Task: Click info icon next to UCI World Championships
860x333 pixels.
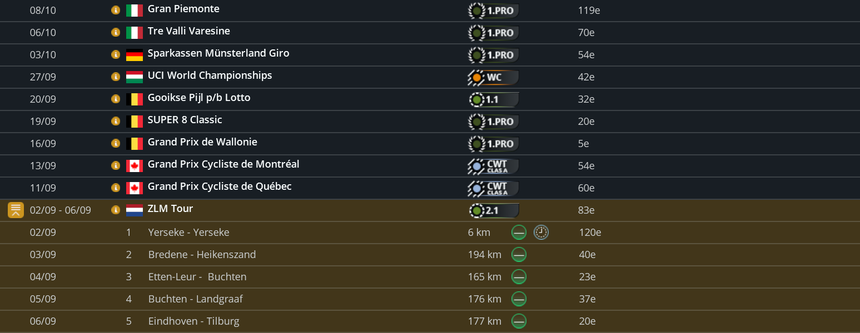Action: pyautogui.click(x=116, y=77)
